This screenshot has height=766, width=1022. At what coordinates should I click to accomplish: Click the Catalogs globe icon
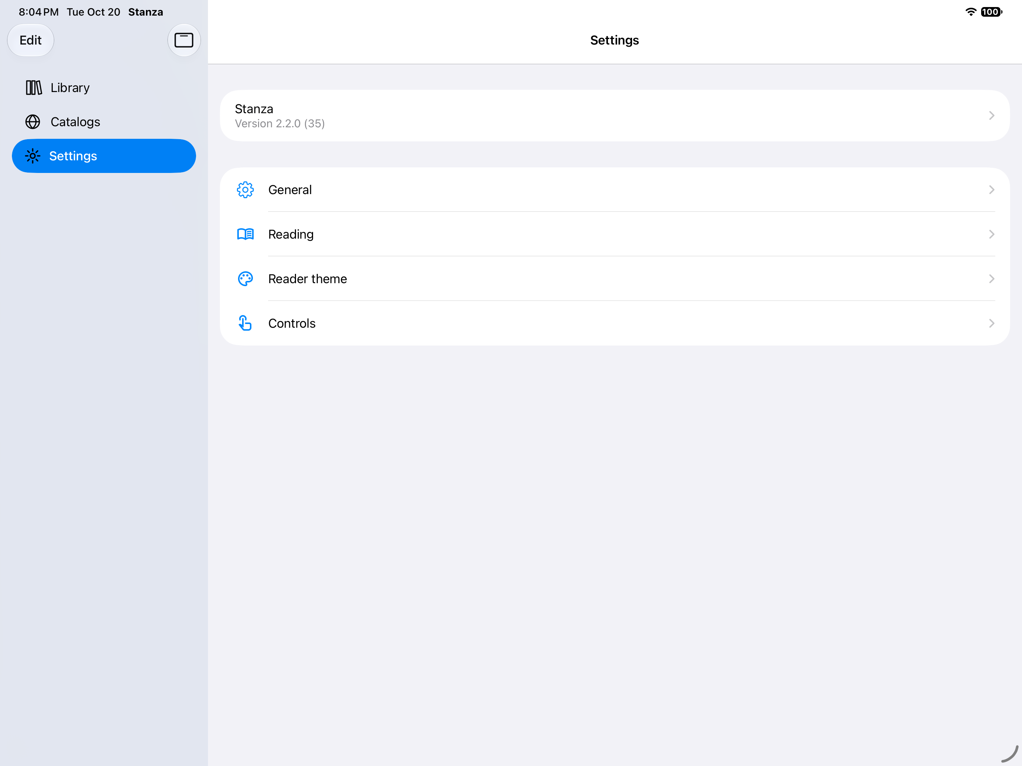coord(33,122)
